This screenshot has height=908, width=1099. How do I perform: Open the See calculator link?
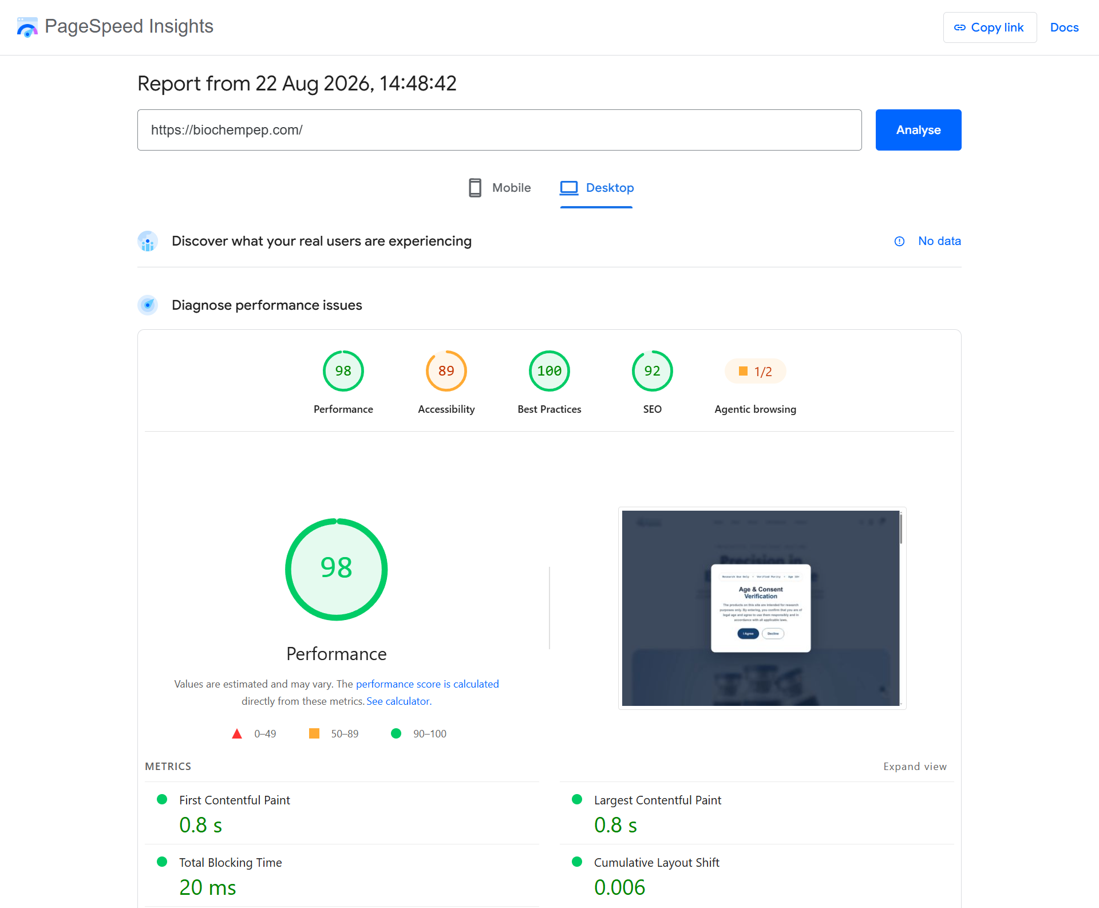[398, 701]
